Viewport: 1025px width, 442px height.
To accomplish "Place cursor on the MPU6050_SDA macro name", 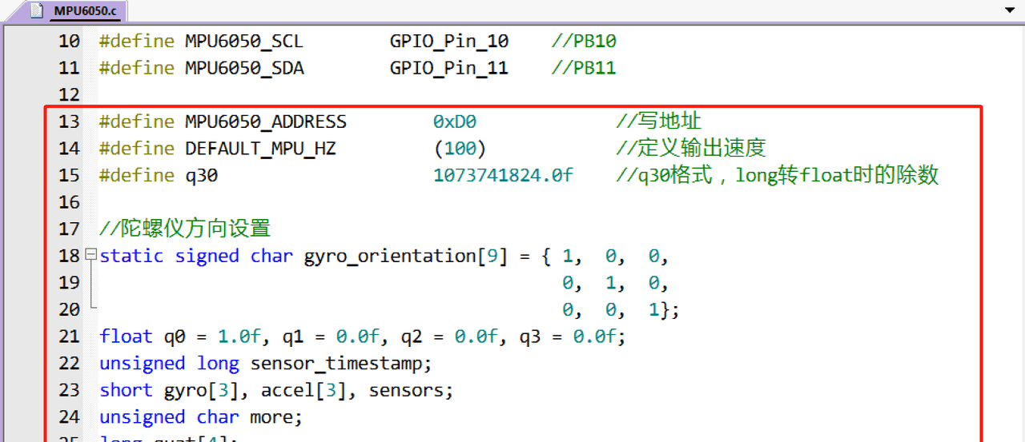I will tap(244, 68).
